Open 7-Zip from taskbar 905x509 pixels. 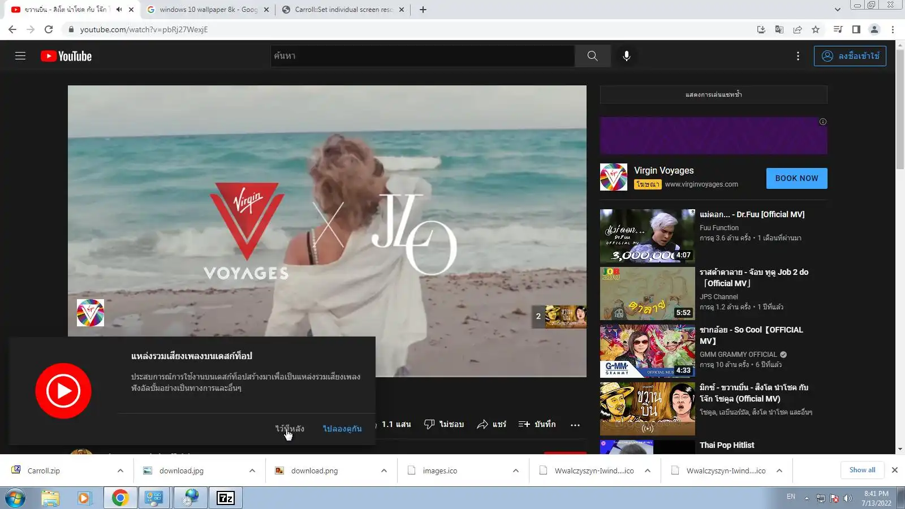click(226, 498)
